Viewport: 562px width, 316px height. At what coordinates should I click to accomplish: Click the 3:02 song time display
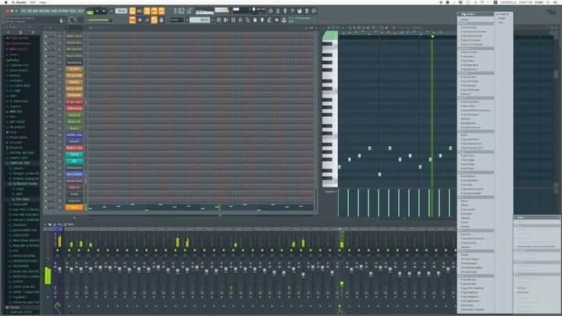pos(183,11)
